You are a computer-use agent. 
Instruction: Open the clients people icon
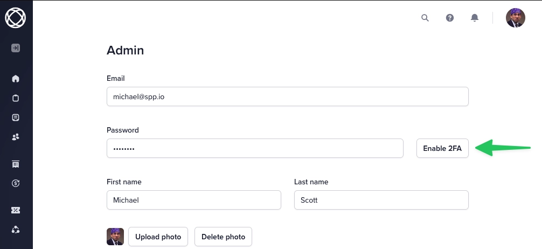click(16, 137)
